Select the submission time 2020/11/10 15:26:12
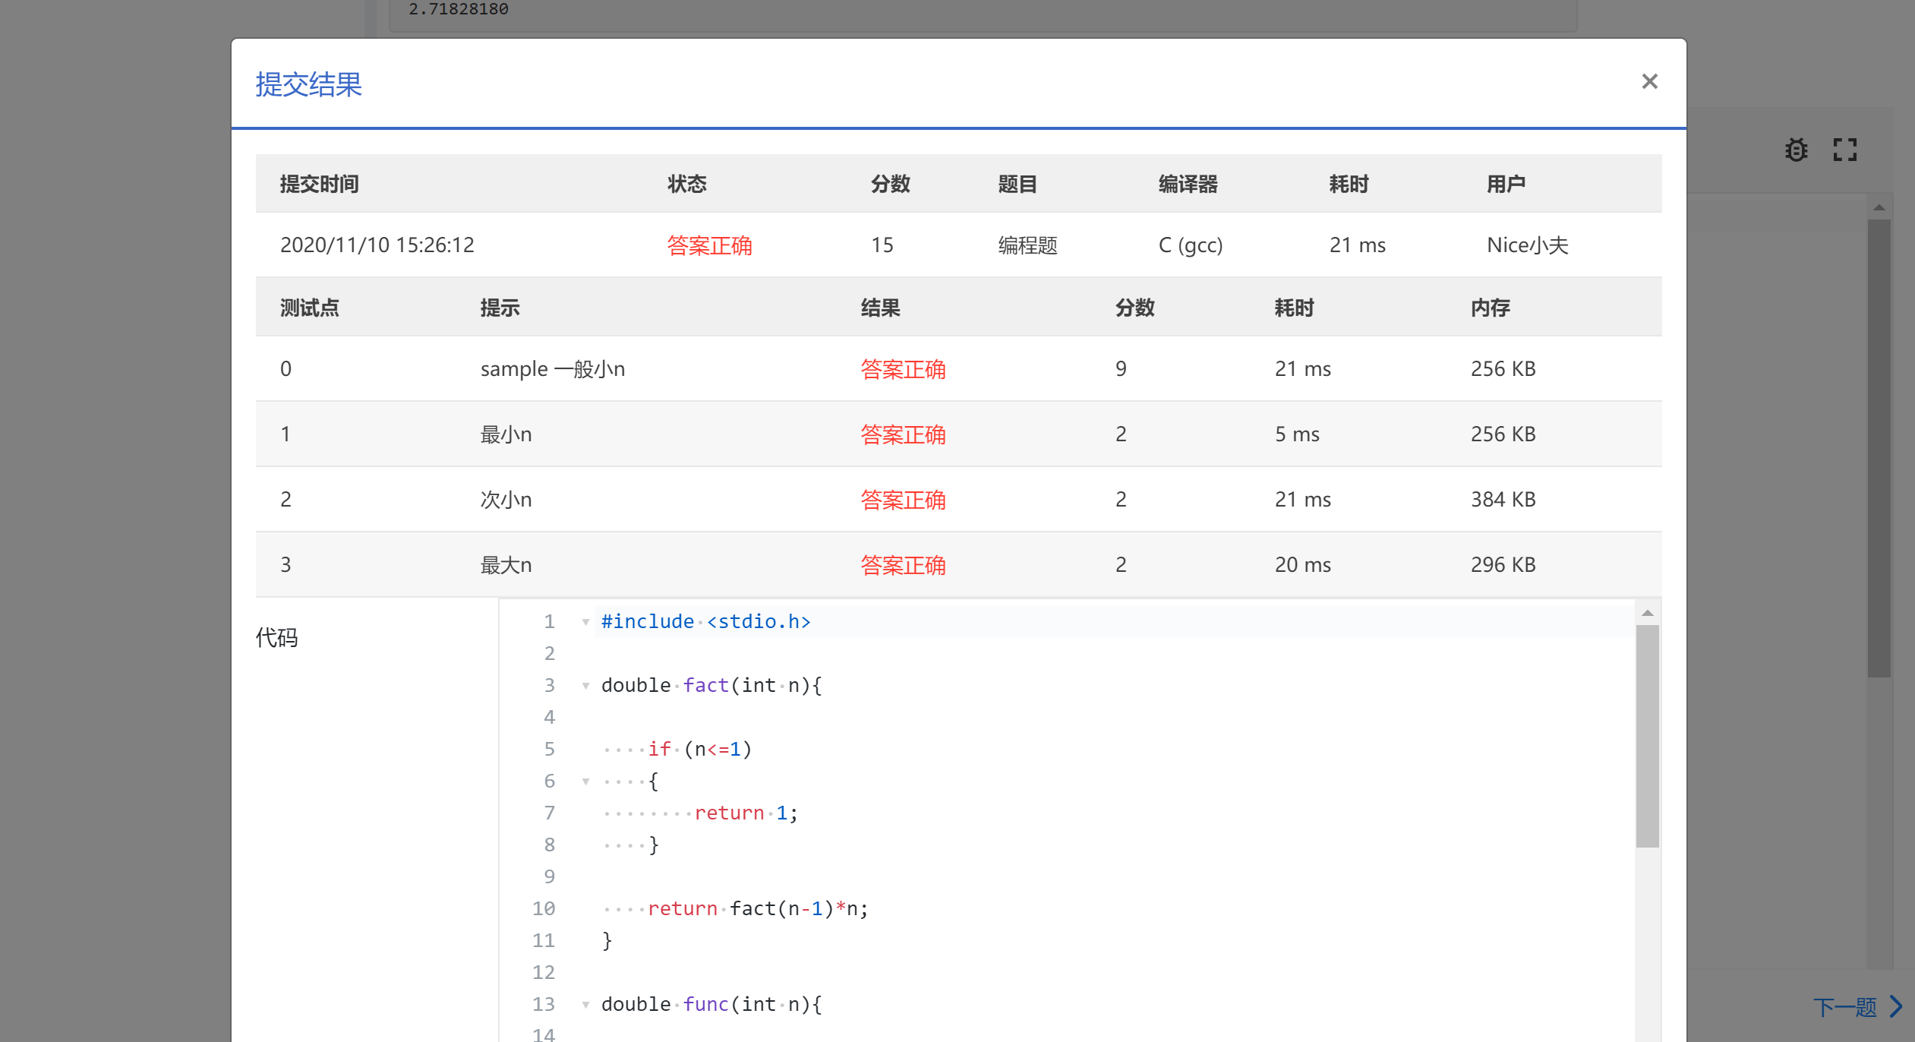Screen dimensions: 1915x1042 (x=377, y=245)
